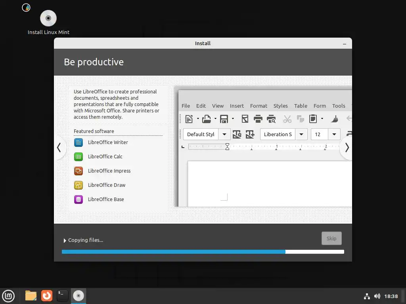Click the New Style from Selection icon
The height and width of the screenshot is (304, 406).
(250, 135)
